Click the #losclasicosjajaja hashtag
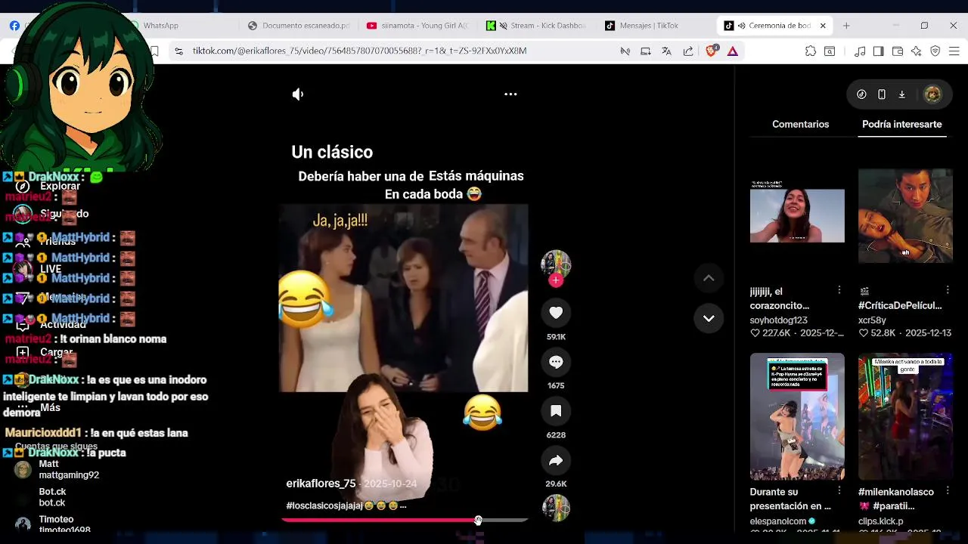The height and width of the screenshot is (544, 968). pyautogui.click(x=324, y=505)
